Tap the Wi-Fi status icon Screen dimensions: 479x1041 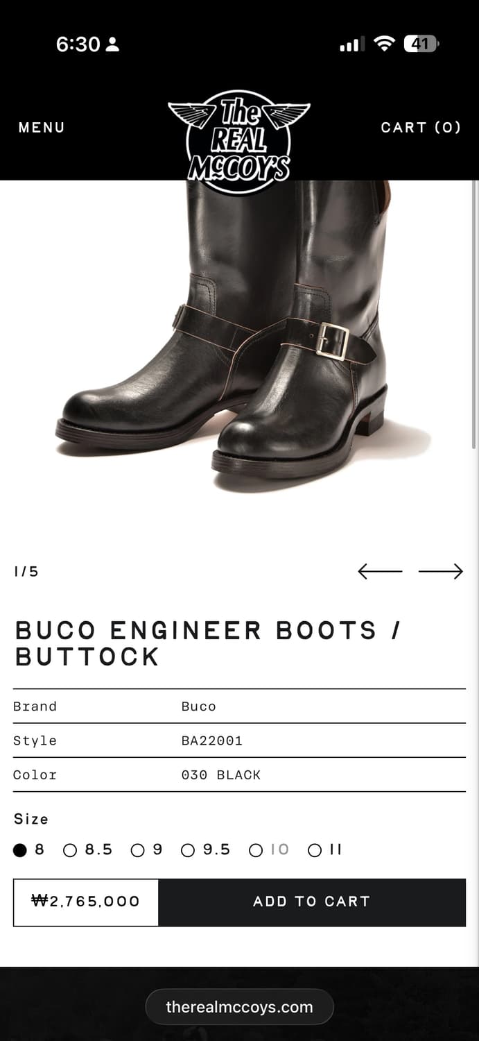click(383, 44)
